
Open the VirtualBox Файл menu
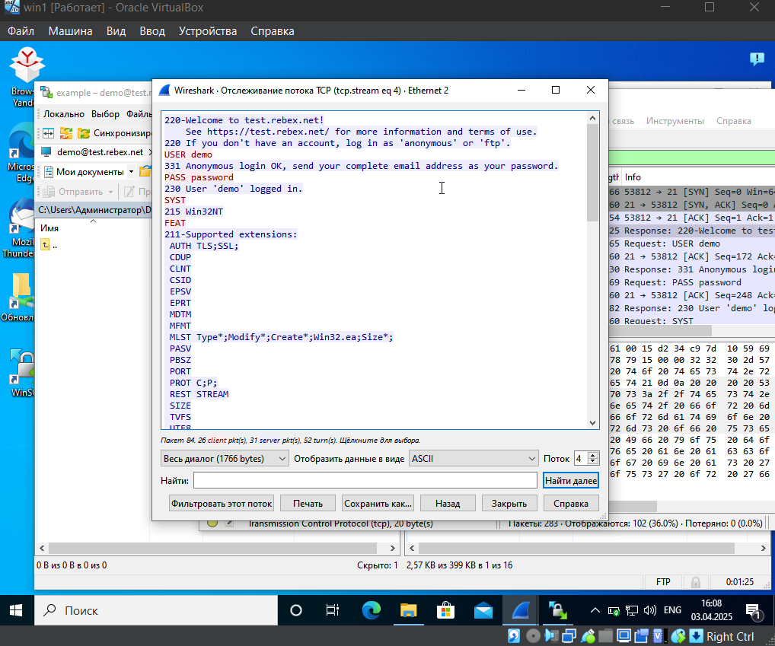click(x=21, y=31)
